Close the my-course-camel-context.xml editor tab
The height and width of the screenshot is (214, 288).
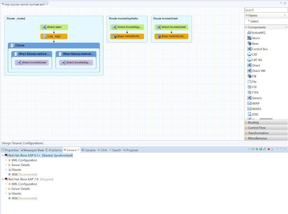tap(47, 4)
